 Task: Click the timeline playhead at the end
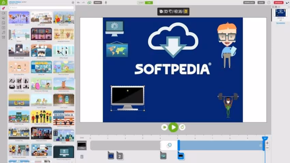point(265,138)
